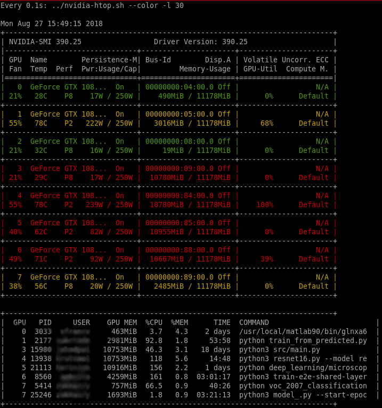Select the watch command line 'Every 0.1s'
382x408 pixels.
pos(92,5)
